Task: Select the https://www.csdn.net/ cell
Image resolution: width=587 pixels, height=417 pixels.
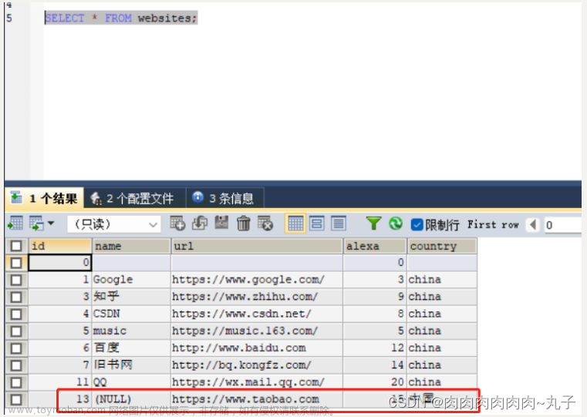Action: pyautogui.click(x=257, y=314)
